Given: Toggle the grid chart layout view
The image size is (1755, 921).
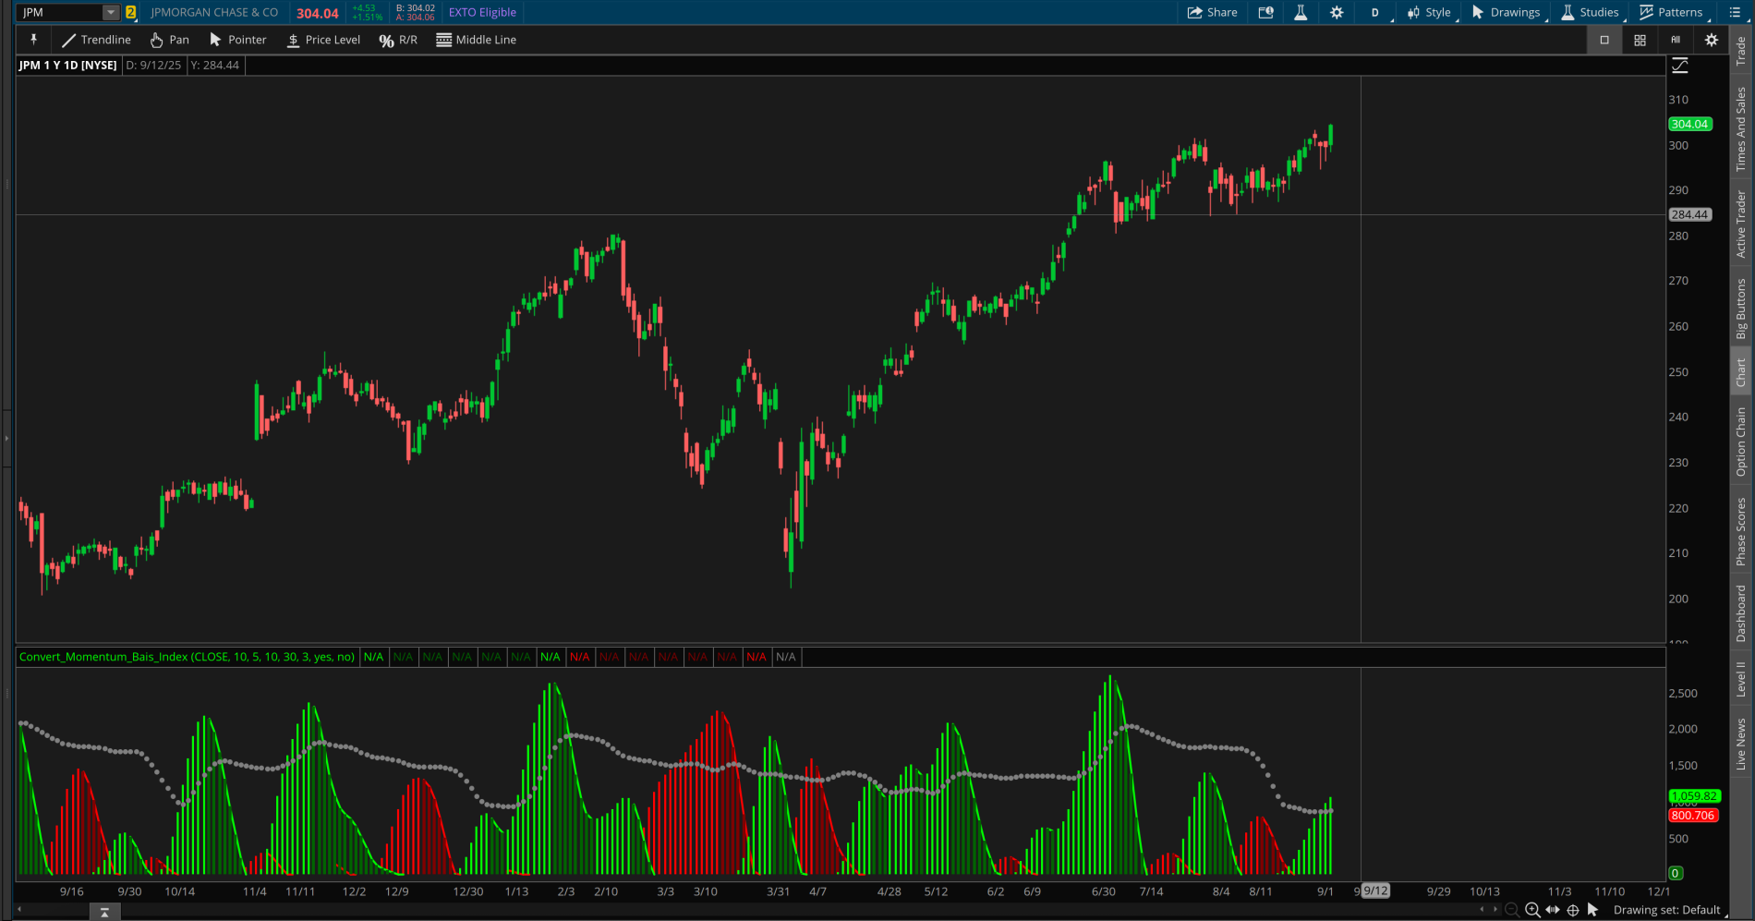Looking at the screenshot, I should click(x=1640, y=40).
